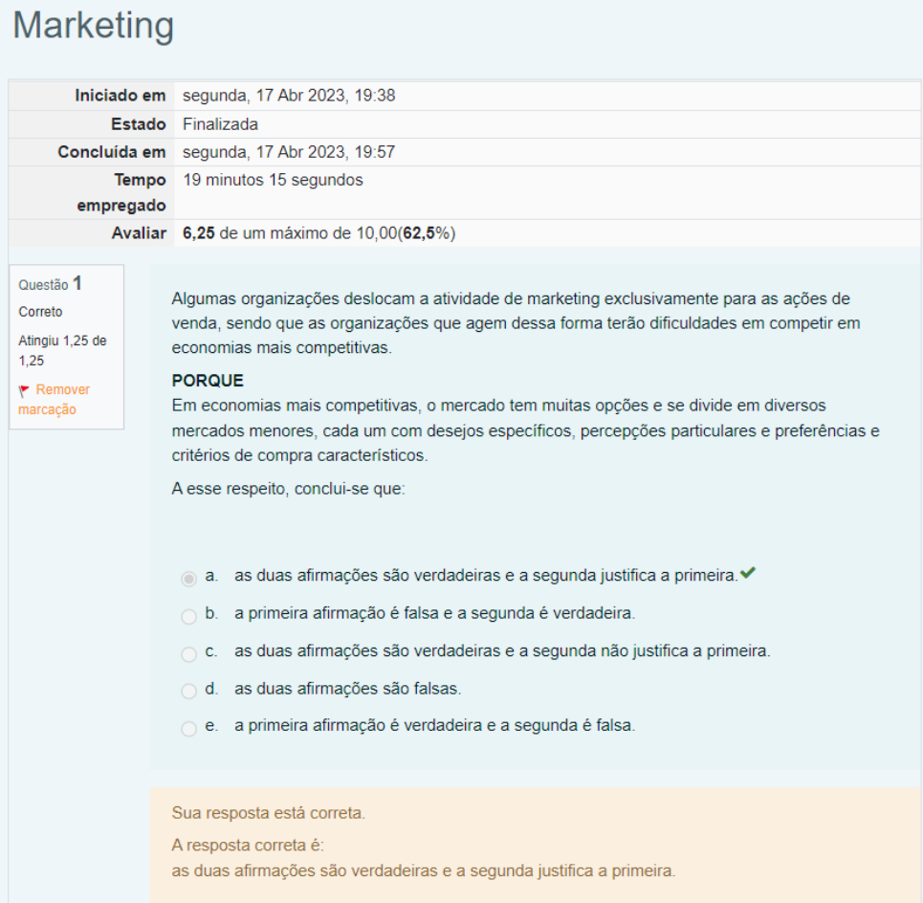Click the start time ending in 19:38
Viewport: 923px width, 903px height.
tap(289, 96)
